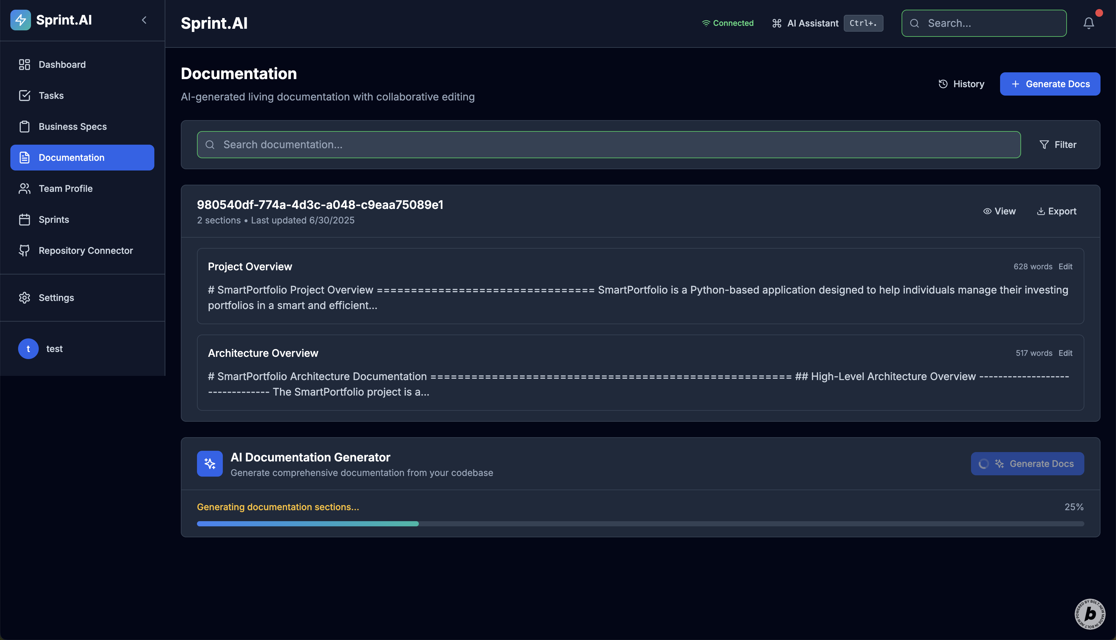Click the Search documentation input field
The image size is (1116, 640).
(608, 145)
